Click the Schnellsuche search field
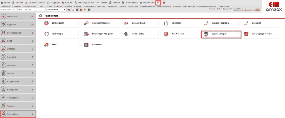The height and width of the screenshot is (118, 285). click(x=22, y=9)
